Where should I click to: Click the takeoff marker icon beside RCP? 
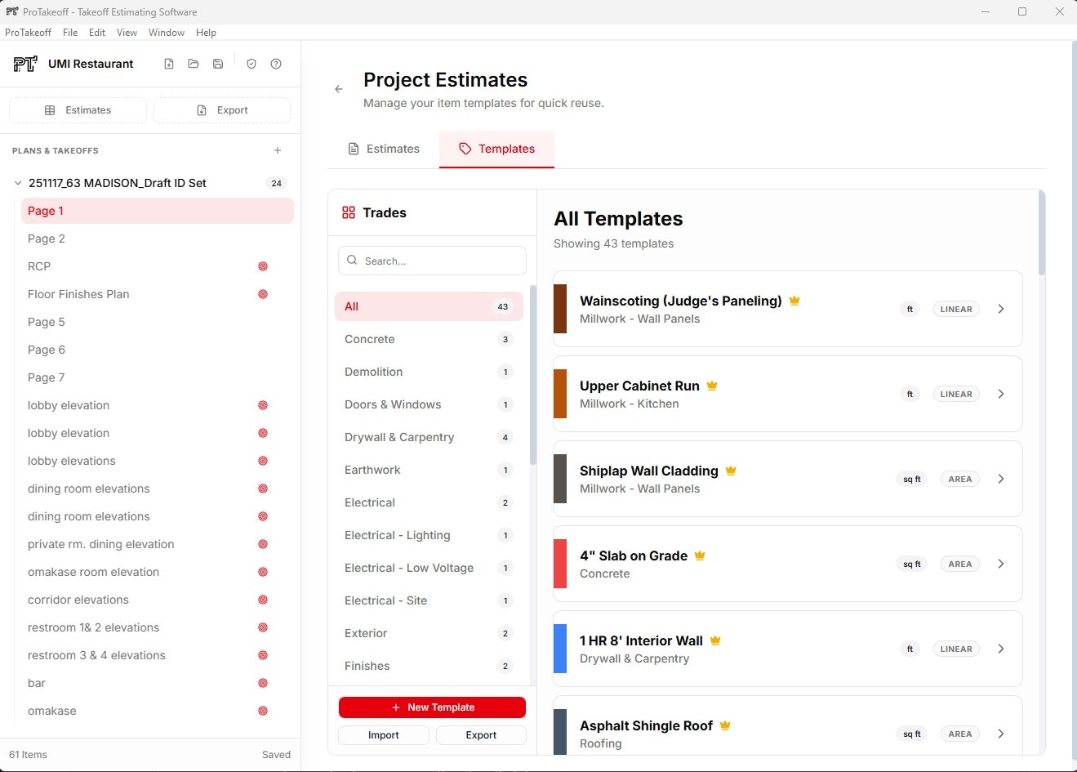coord(262,266)
